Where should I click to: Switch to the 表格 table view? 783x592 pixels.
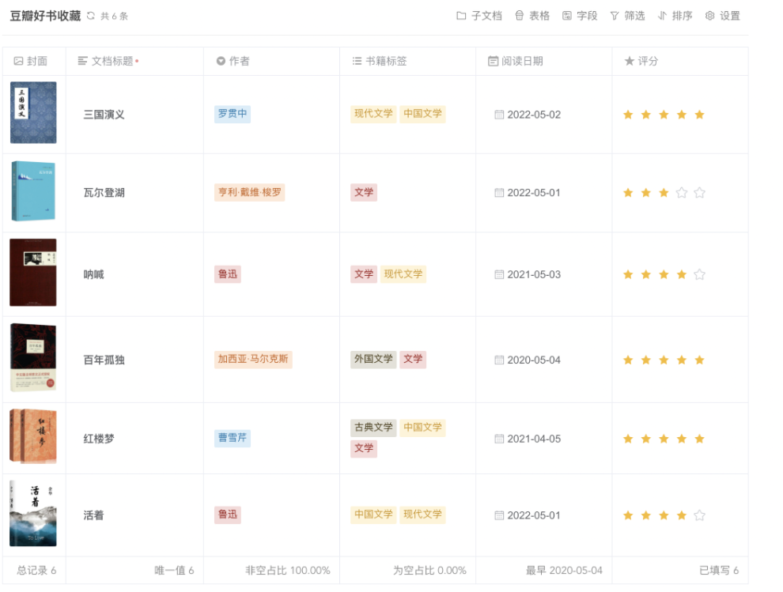click(532, 16)
